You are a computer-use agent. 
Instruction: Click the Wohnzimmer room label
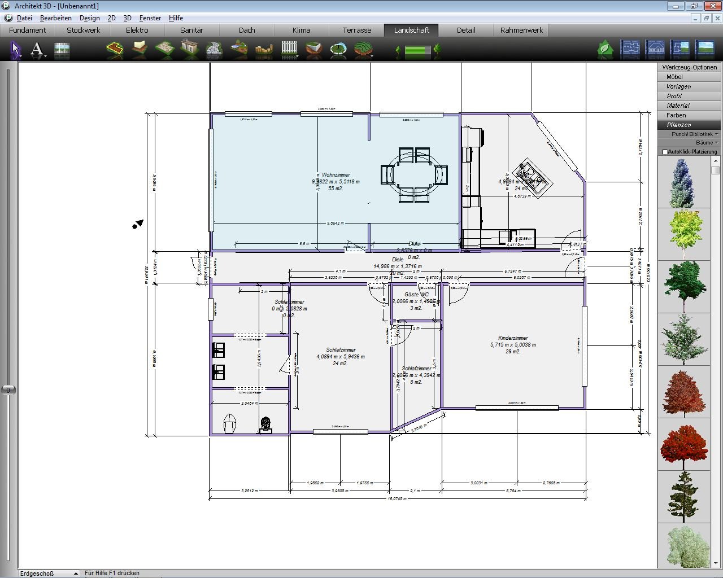[336, 175]
